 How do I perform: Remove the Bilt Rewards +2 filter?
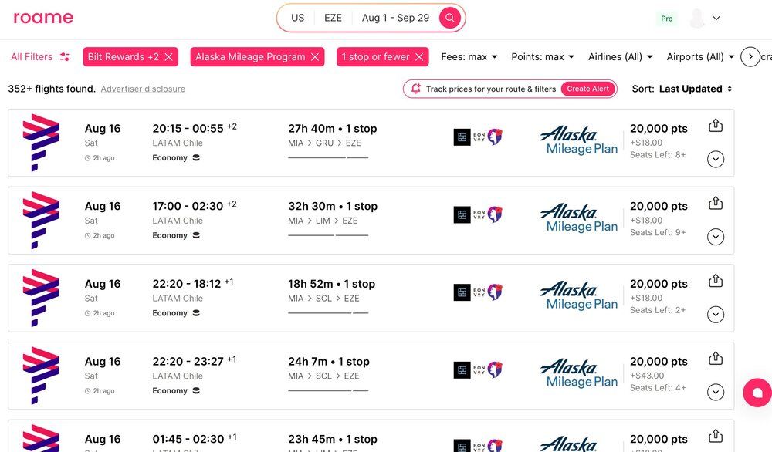(168, 57)
